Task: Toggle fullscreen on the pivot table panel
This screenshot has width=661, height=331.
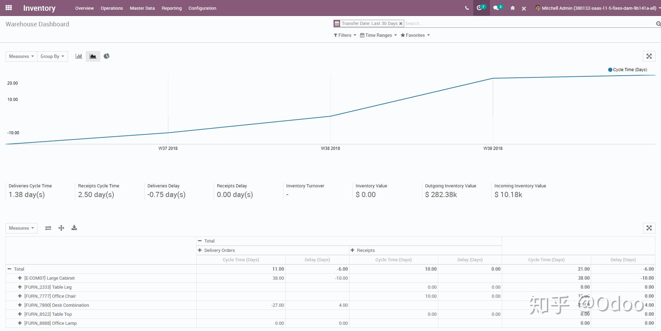Action: [649, 228]
